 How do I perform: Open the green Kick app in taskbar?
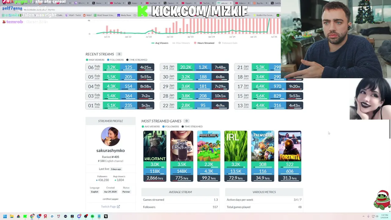coord(25,216)
